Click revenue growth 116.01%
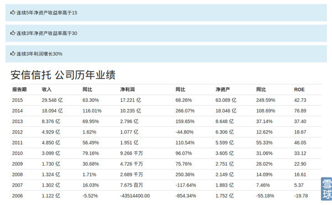This screenshot has height=205, width=332. (x=92, y=111)
